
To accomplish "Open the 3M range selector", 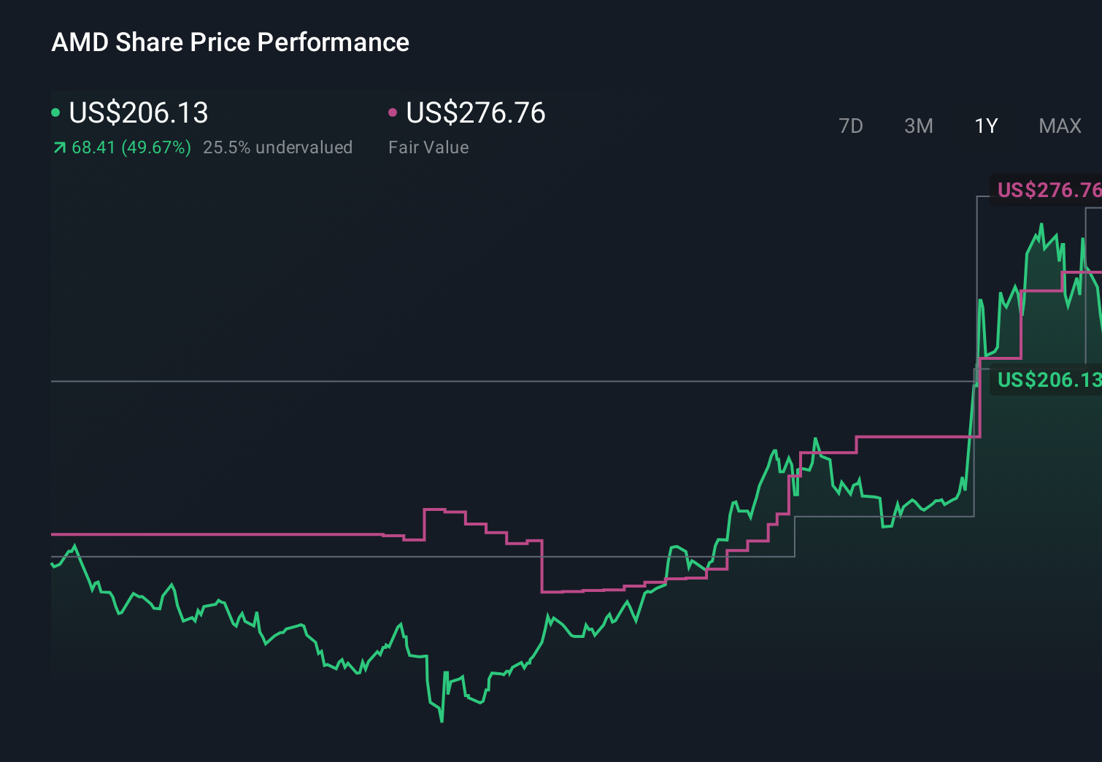I will (918, 126).
